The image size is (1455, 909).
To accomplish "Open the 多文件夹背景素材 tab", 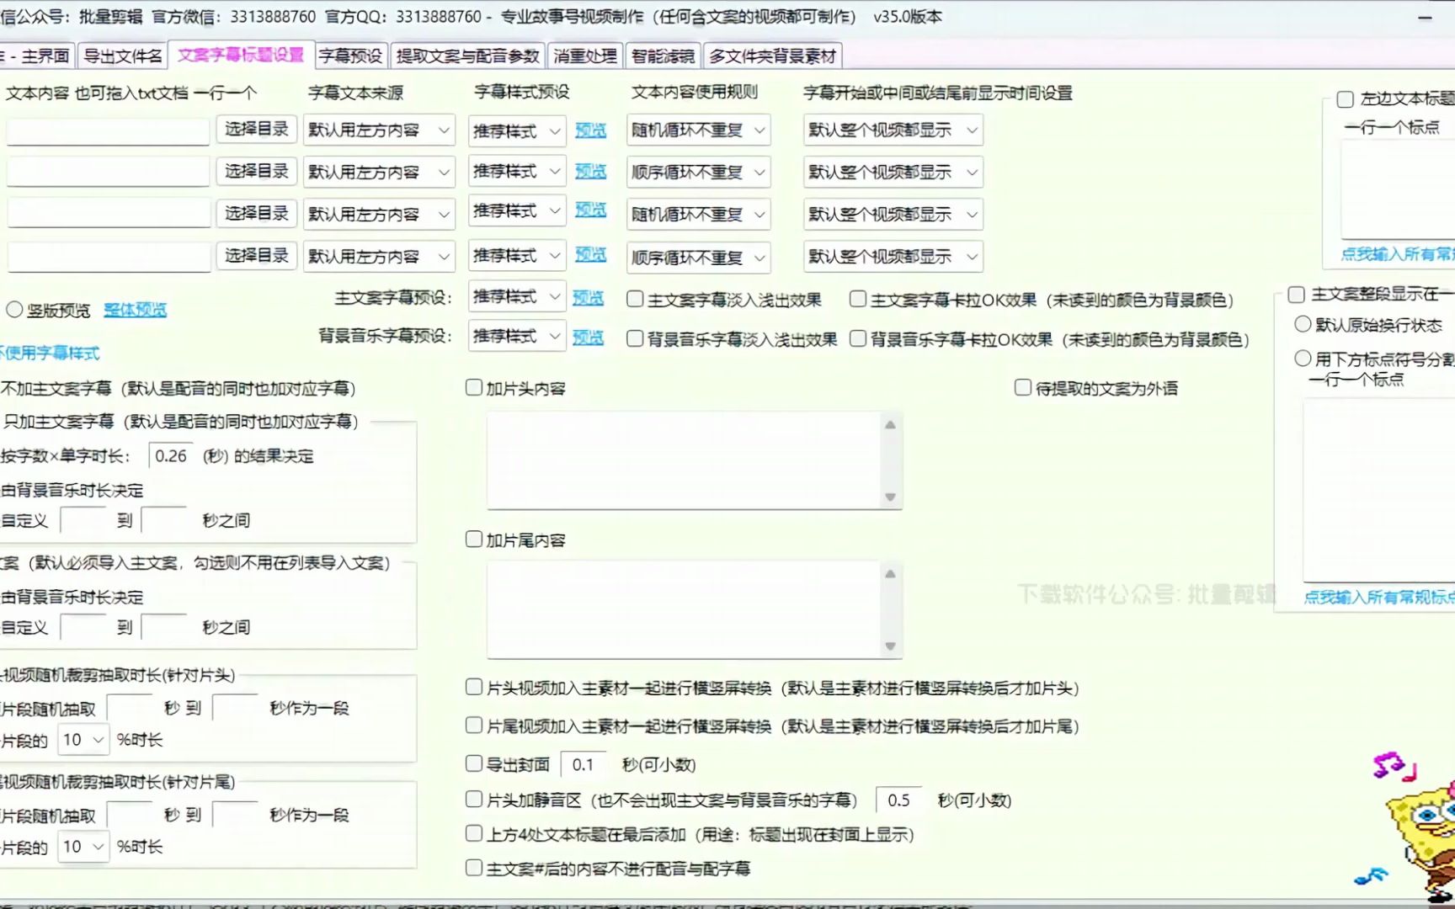I will coord(771,54).
